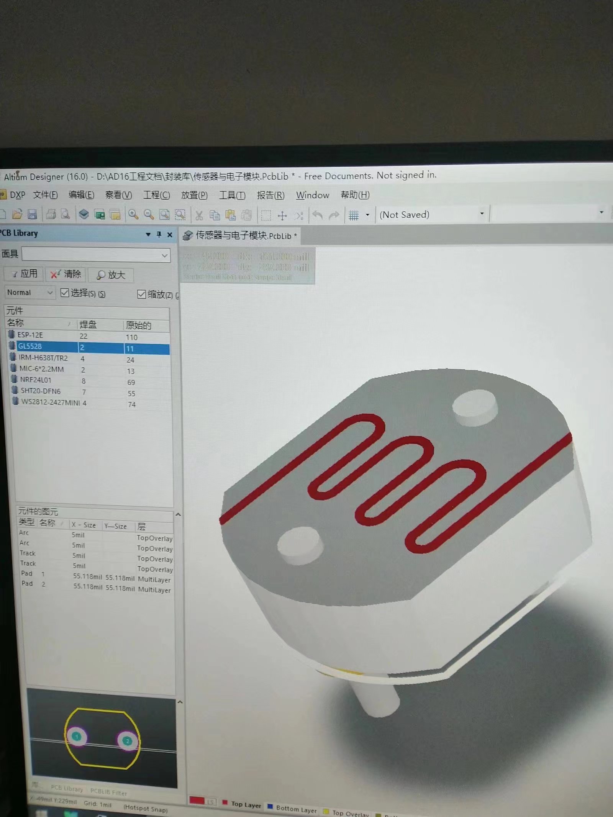This screenshot has width=613, height=817.
Task: Select the ESP-12E footprint in list
Action: coord(30,335)
